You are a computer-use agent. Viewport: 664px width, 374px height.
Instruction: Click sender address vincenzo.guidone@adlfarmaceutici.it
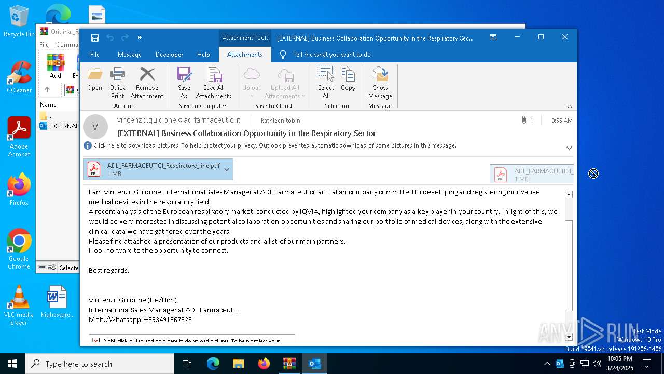point(179,120)
